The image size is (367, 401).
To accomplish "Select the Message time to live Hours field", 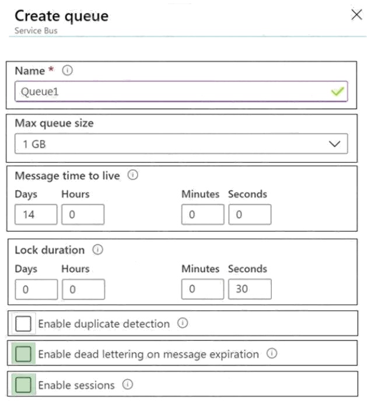I will (x=83, y=214).
